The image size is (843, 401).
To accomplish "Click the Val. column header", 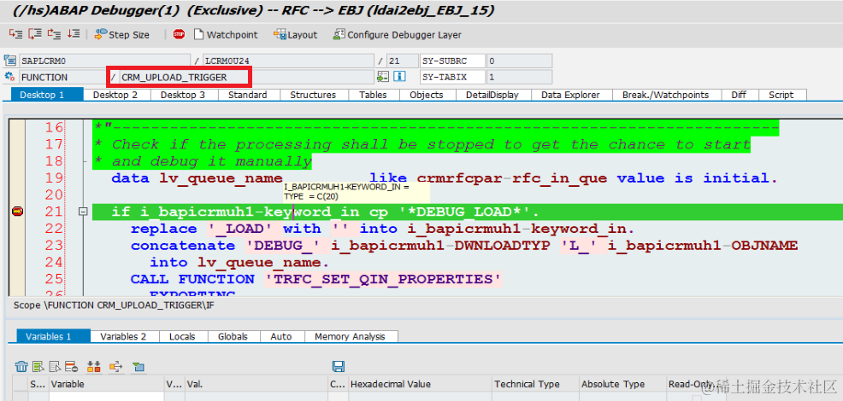I will coord(256,384).
